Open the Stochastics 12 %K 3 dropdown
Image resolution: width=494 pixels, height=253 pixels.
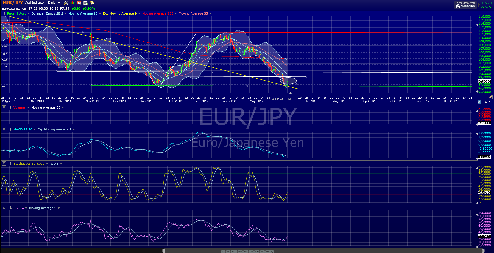click(x=47, y=164)
